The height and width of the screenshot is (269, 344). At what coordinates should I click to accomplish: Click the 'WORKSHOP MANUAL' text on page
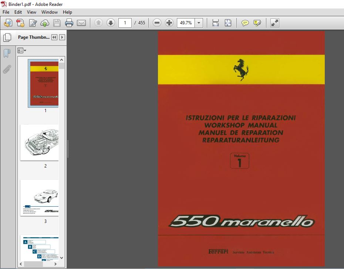click(x=241, y=125)
